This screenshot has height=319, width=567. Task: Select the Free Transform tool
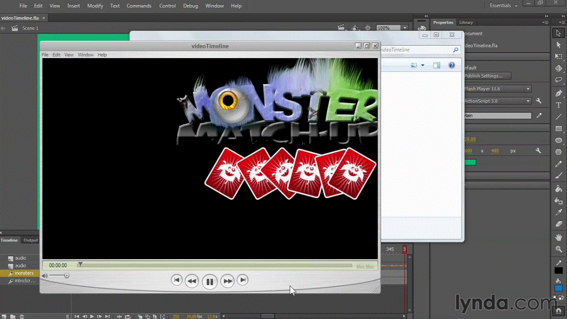pyautogui.click(x=559, y=57)
